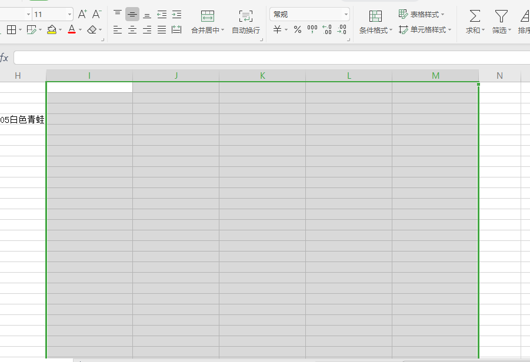Apply thousands separator format

coord(312,30)
